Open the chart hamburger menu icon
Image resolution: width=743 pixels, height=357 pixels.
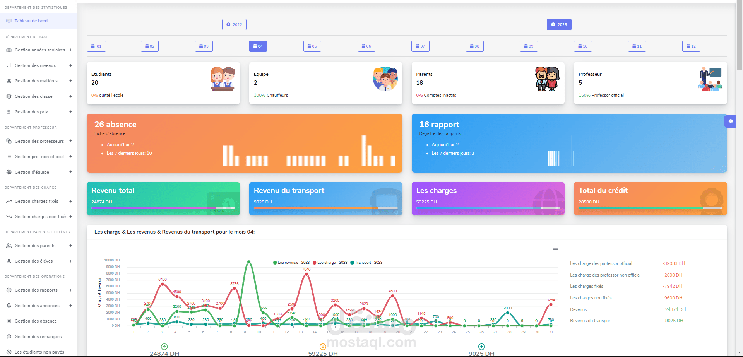[555, 249]
